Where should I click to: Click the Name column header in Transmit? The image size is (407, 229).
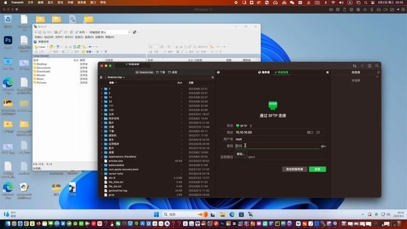(x=112, y=83)
